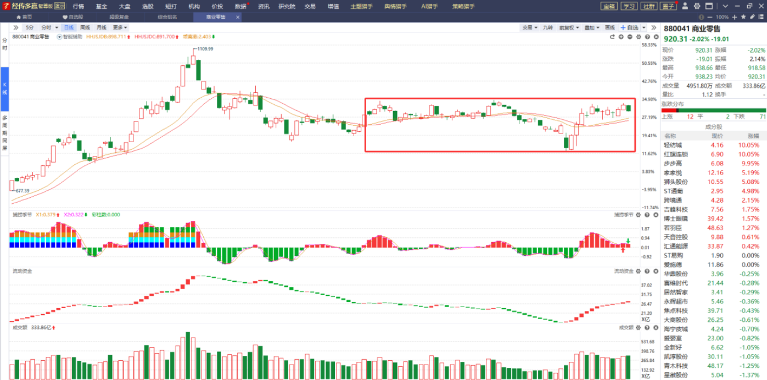This screenshot has height=380, width=767.
Task: Expand the 更多 periods dropdown
Action: coord(120,27)
